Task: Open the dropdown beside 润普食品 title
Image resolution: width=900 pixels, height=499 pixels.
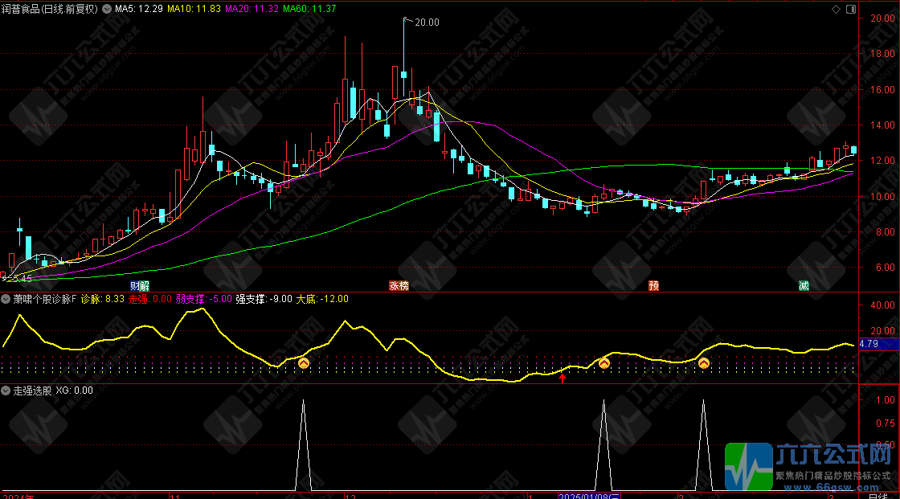Action: (107, 9)
